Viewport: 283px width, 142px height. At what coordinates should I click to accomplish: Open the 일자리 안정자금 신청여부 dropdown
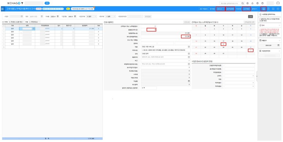[149, 88]
